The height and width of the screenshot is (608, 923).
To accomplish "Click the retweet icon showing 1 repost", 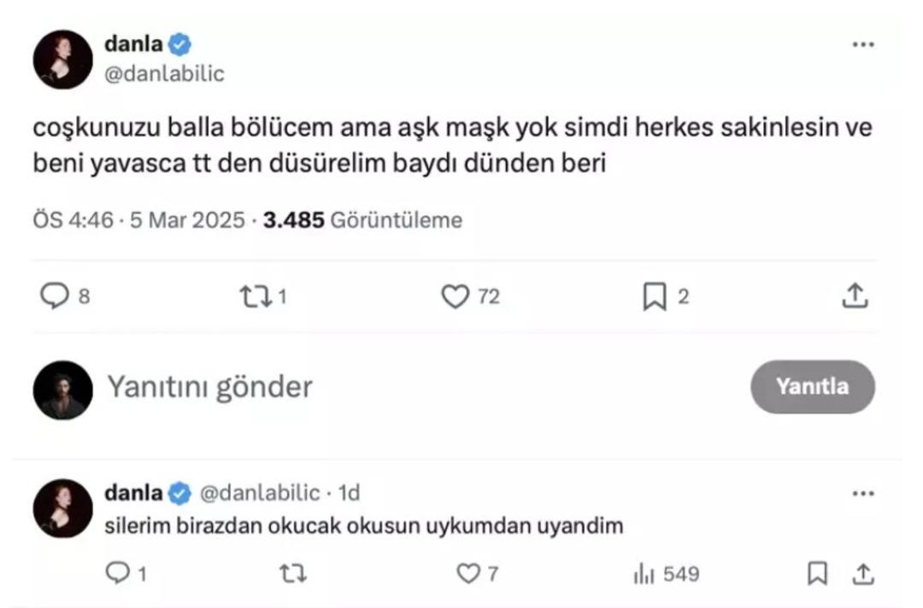I will 257,296.
